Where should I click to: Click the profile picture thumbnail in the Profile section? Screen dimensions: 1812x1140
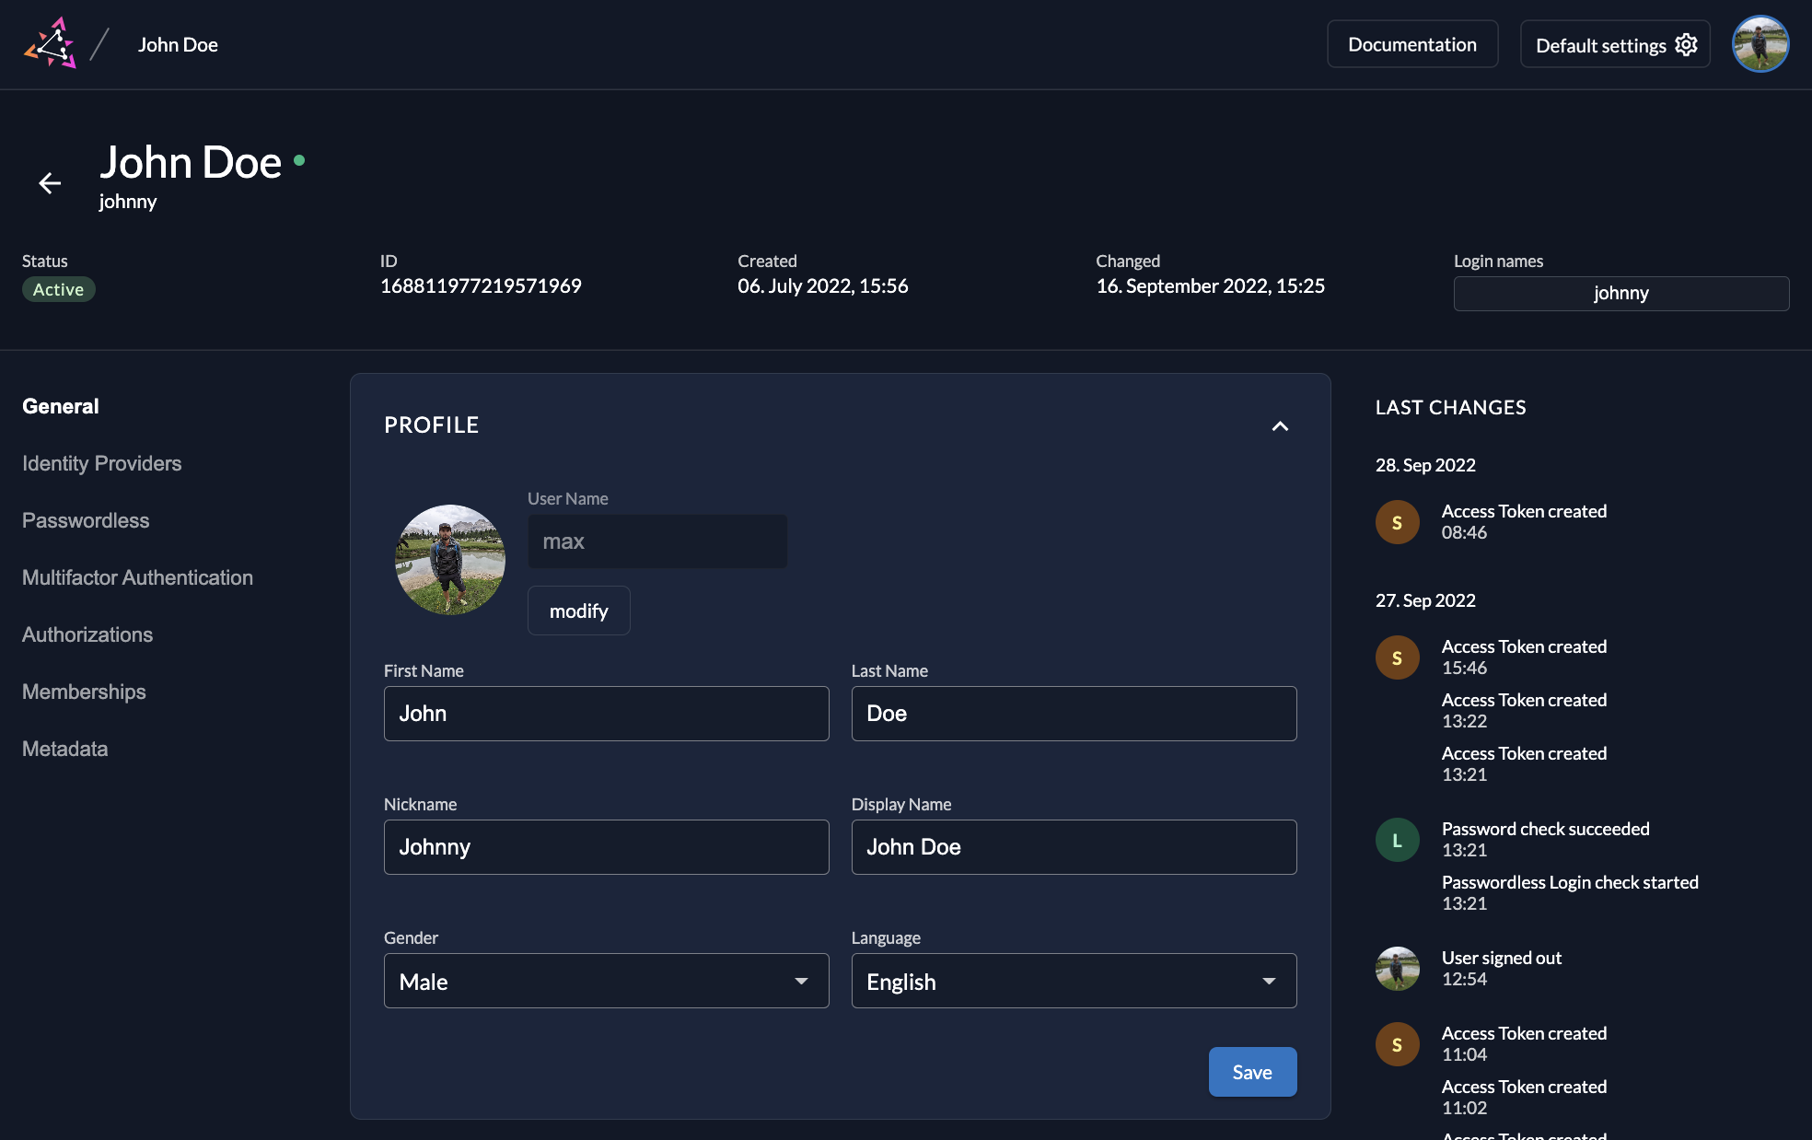click(x=449, y=559)
